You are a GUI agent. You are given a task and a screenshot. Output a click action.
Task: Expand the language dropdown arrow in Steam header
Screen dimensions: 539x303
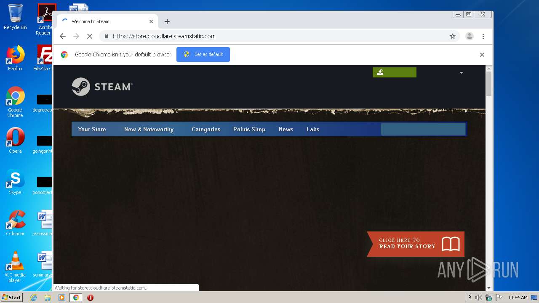pyautogui.click(x=461, y=73)
